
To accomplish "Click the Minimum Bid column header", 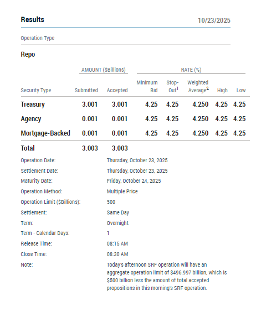I will click(147, 86).
